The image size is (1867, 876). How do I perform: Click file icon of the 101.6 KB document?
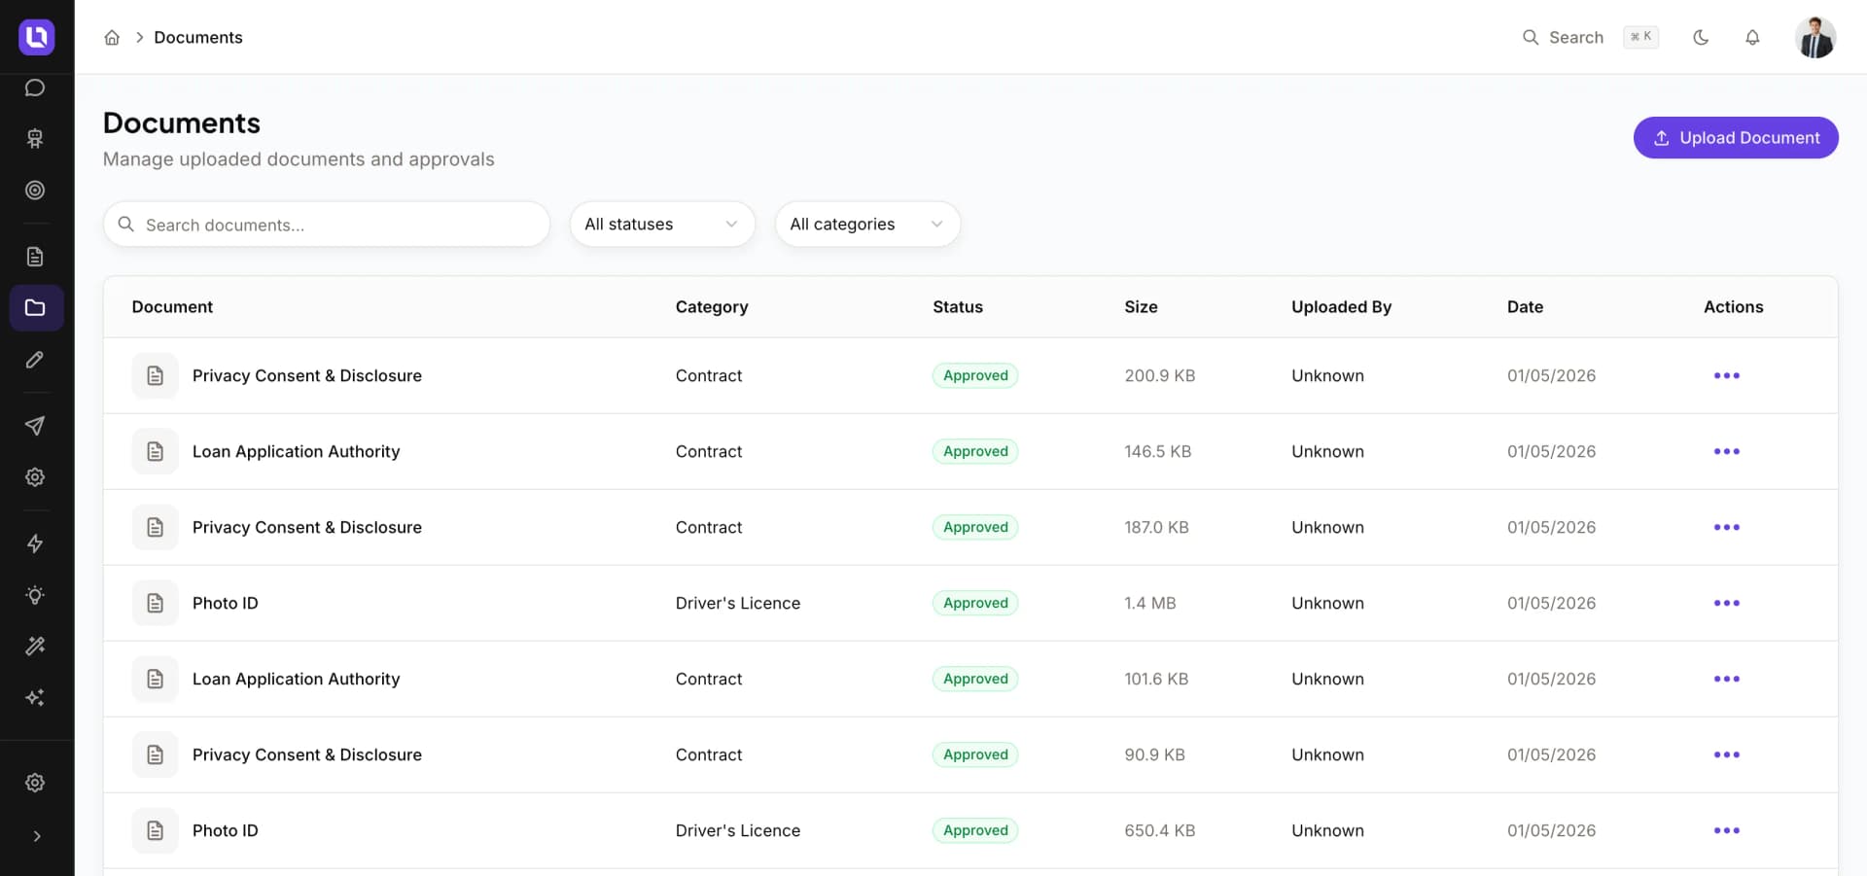tap(155, 679)
